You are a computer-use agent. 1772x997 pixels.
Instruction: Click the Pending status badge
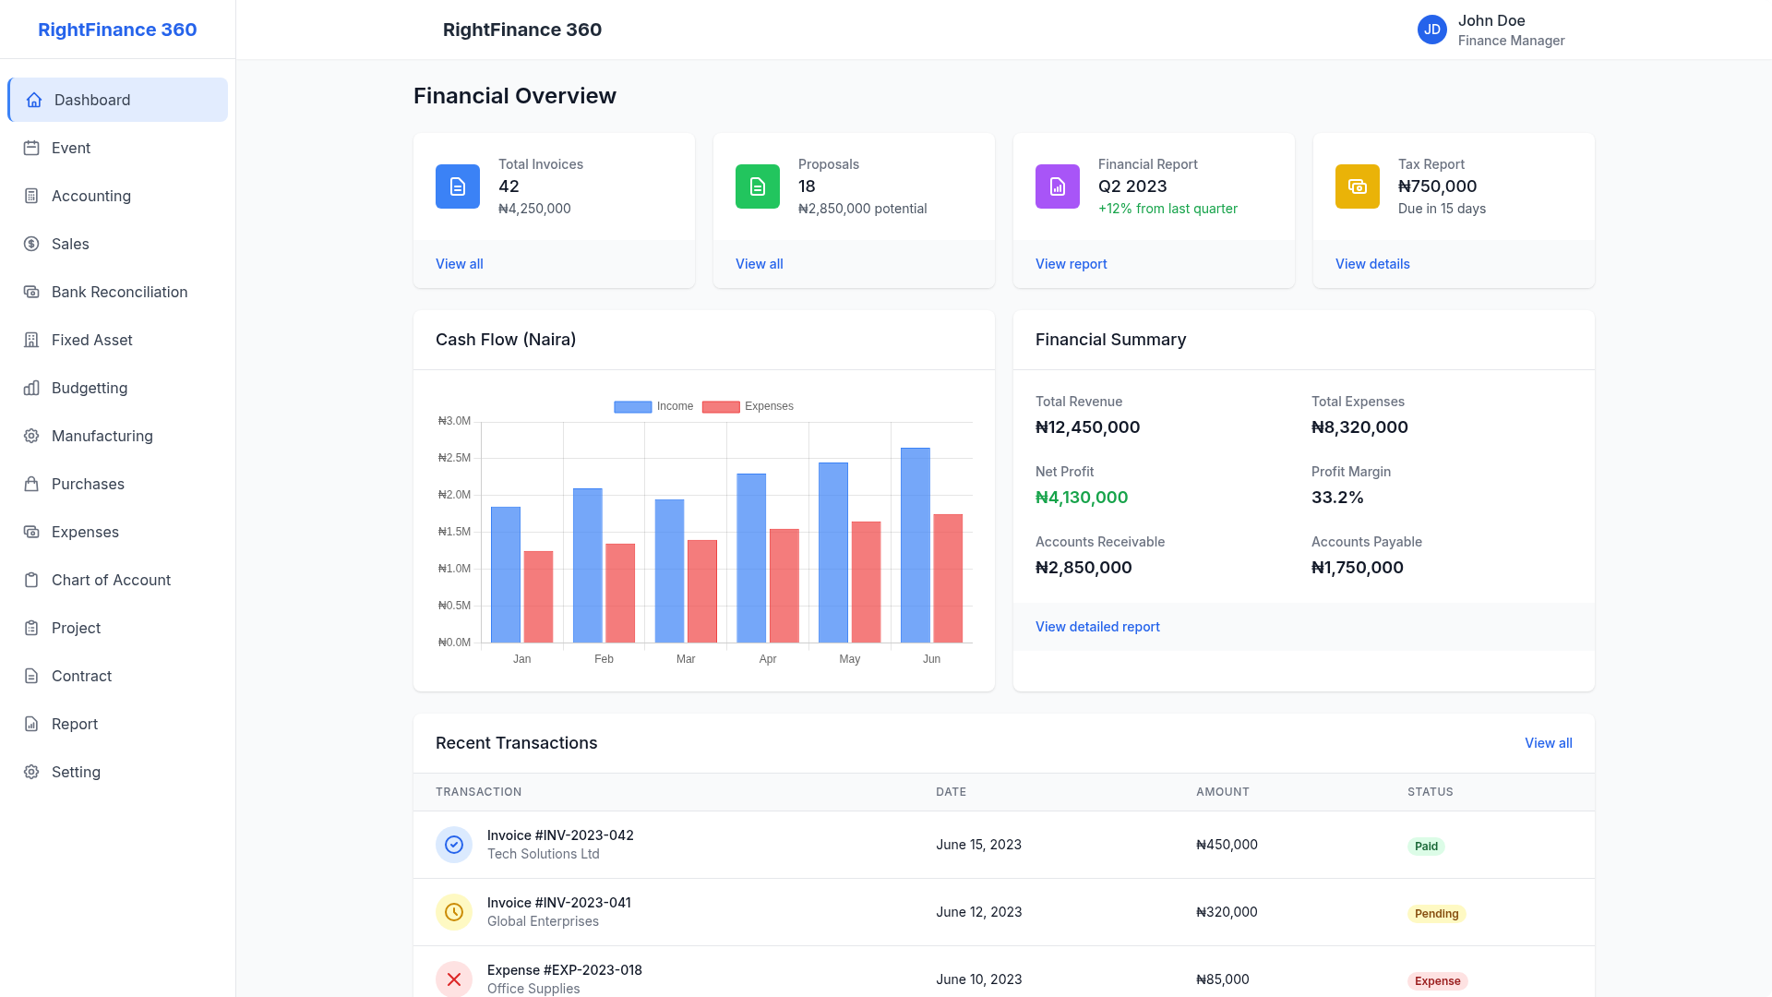pyautogui.click(x=1436, y=914)
